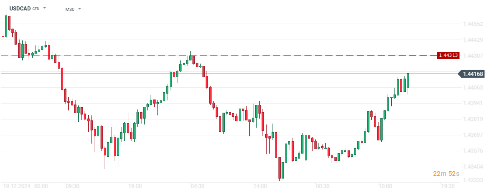Click the CFD instrument type label
Viewport: 490px width, 194px height.
[x=36, y=9]
